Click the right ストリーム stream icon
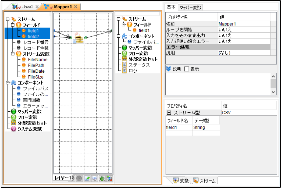The image size is (281, 188). [125, 19]
